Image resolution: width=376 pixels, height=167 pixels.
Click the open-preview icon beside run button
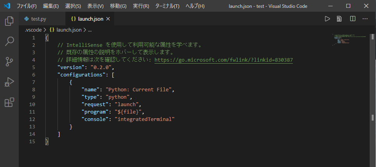click(x=339, y=19)
